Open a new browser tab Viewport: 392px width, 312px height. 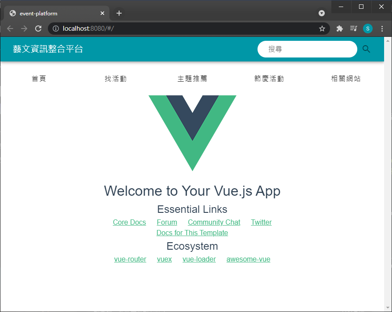coord(119,13)
